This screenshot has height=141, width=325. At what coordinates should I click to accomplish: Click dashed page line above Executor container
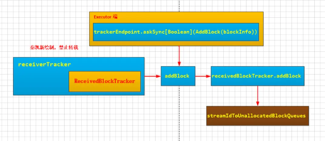[x=179, y=6]
